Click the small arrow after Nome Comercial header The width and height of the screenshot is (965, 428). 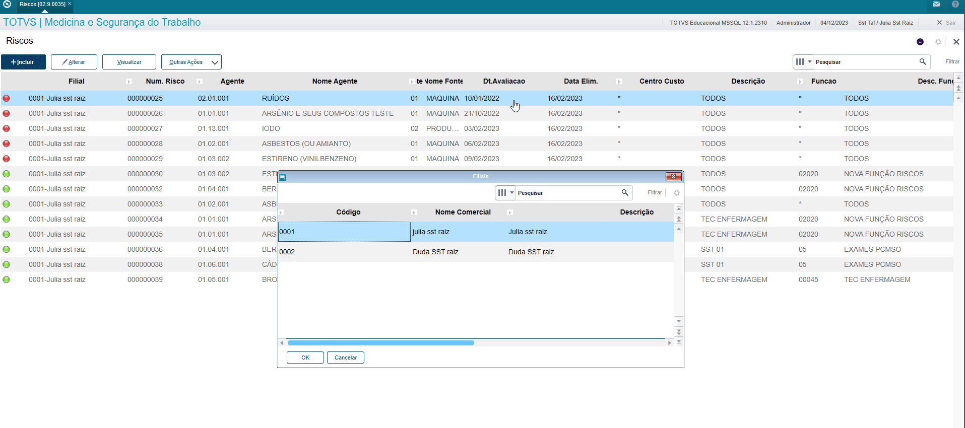click(x=510, y=212)
